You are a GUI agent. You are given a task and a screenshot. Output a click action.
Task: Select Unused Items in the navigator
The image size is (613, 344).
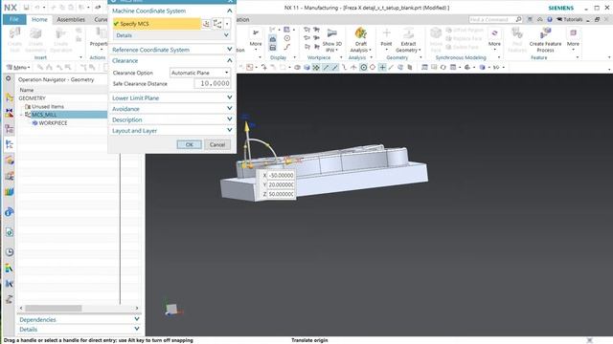(48, 106)
